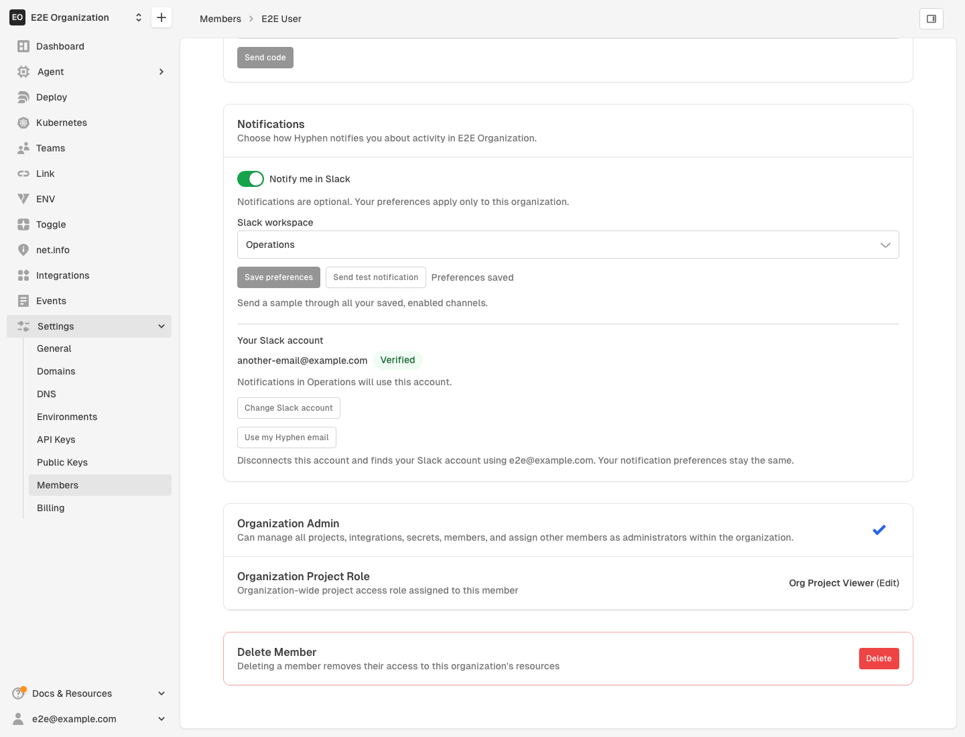Click the Agent chip icon
The height and width of the screenshot is (737, 965).
[23, 72]
